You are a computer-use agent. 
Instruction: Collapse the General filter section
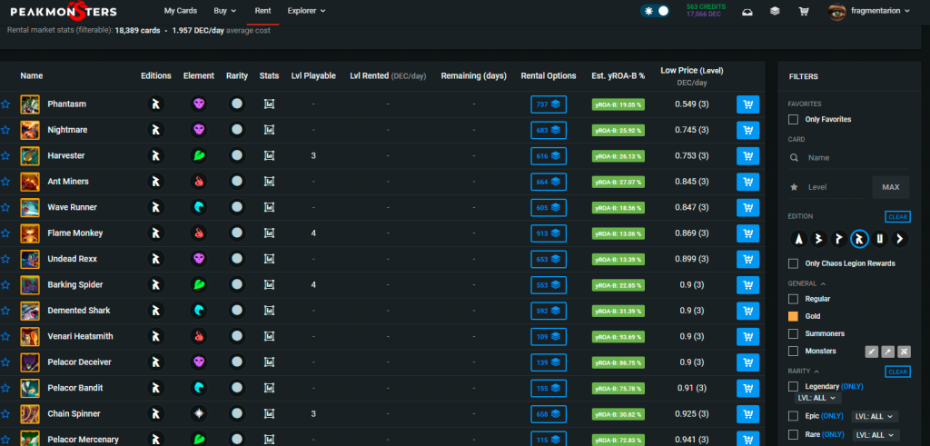806,283
